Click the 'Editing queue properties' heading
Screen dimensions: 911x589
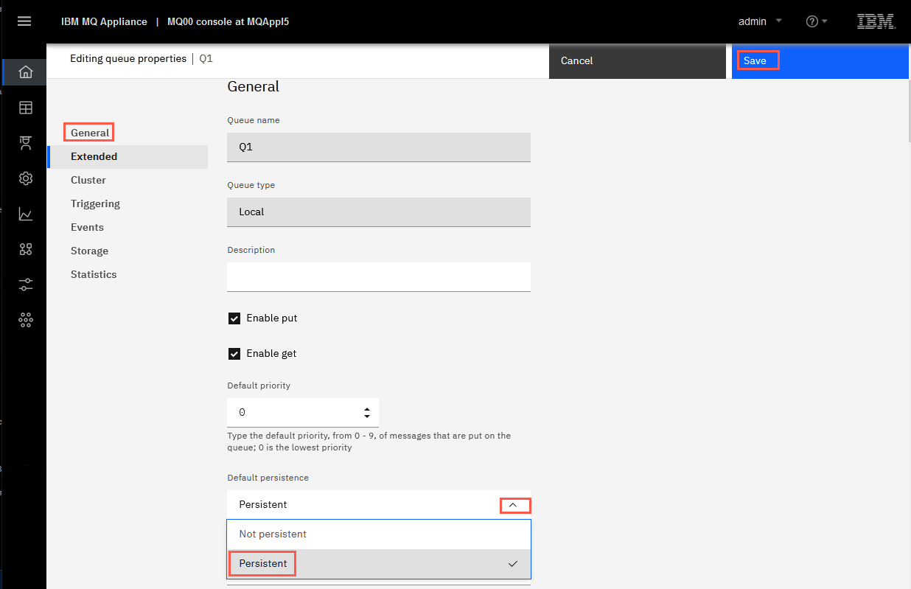(x=128, y=58)
